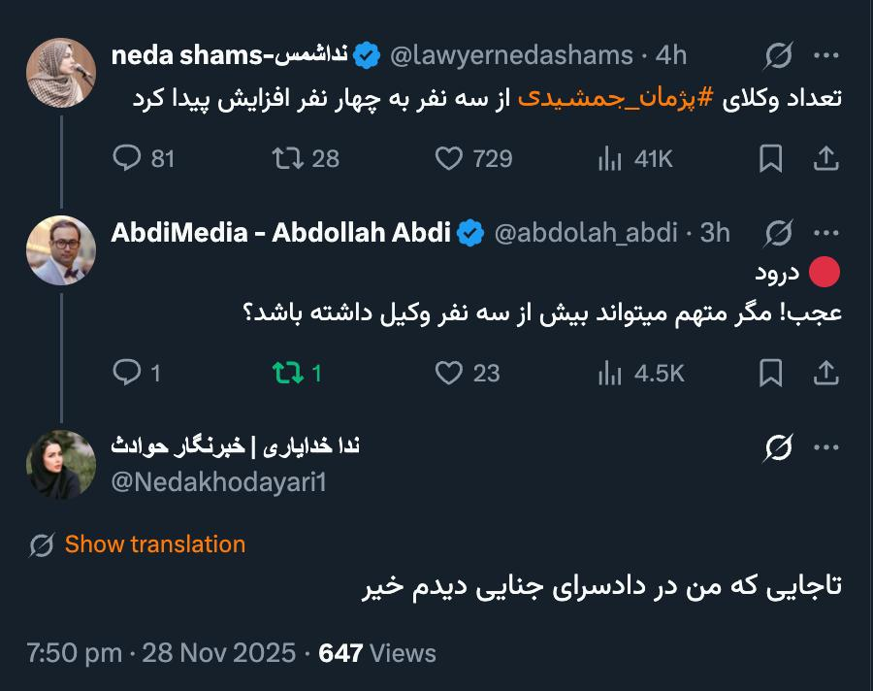Open the پژمان_جمشیدی hashtag
The image size is (873, 691).
[610, 99]
